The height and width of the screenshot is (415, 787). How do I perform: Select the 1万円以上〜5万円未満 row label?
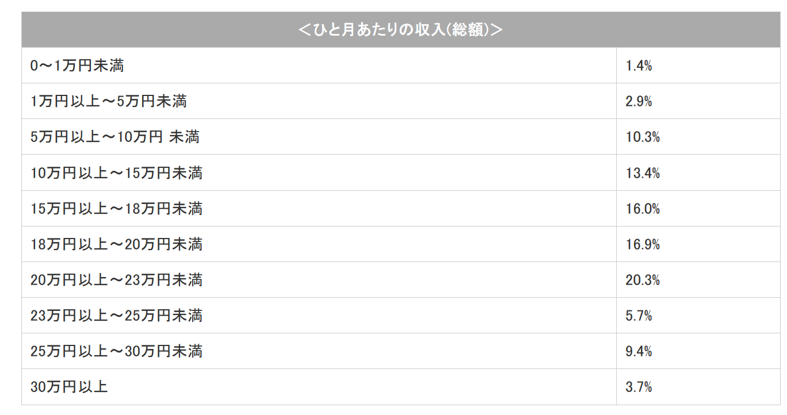click(x=109, y=101)
